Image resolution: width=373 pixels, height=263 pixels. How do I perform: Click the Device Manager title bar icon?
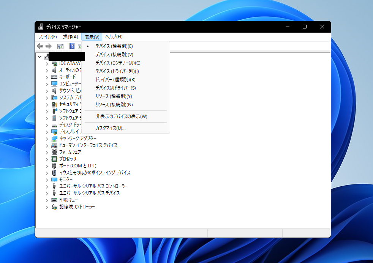tap(41, 27)
